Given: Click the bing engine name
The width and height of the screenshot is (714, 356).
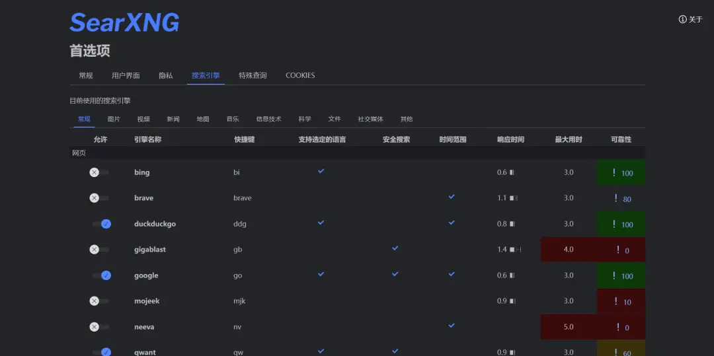Looking at the screenshot, I should point(142,172).
